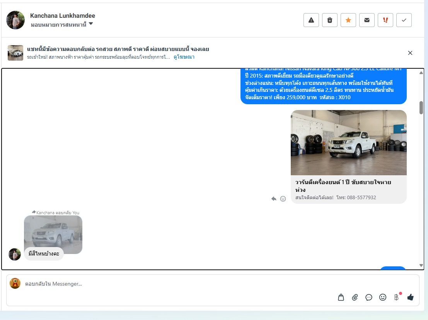The height and width of the screenshot is (320, 428).
Task: Click banner headline แชทนี้มีข้อความตอบกลับต่อ
Action: pos(118,49)
